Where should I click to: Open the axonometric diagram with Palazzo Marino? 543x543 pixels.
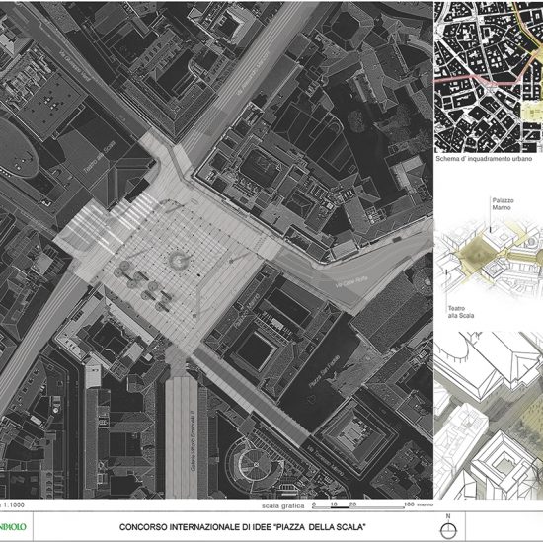click(x=490, y=257)
